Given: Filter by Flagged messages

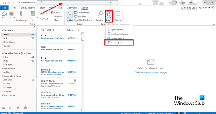Looking at the screenshot, I should coord(56,13).
